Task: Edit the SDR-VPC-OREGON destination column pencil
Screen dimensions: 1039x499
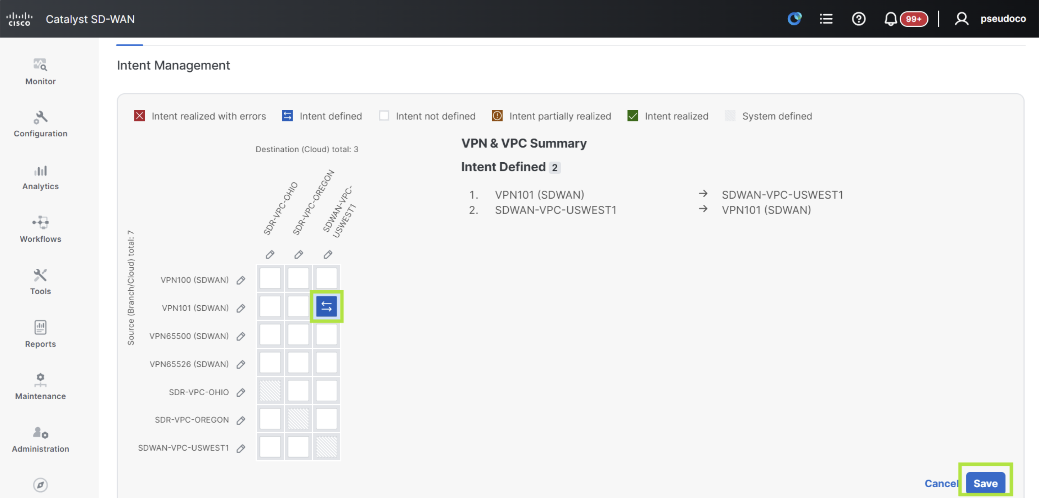Action: coord(299,255)
